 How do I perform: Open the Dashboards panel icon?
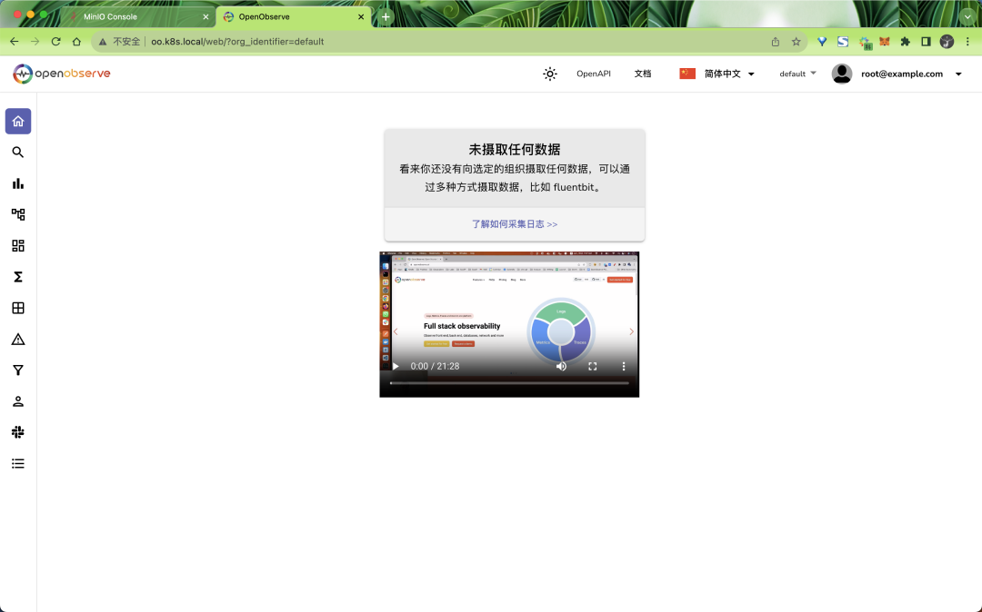click(18, 245)
